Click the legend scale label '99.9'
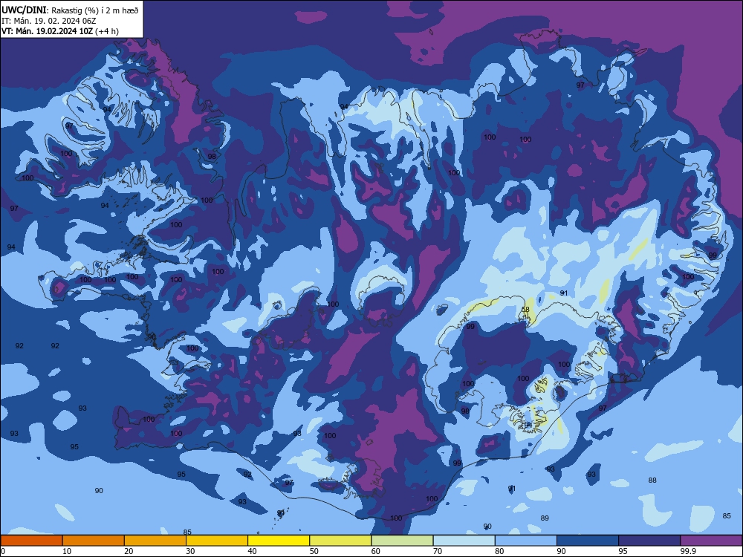 (x=688, y=551)
